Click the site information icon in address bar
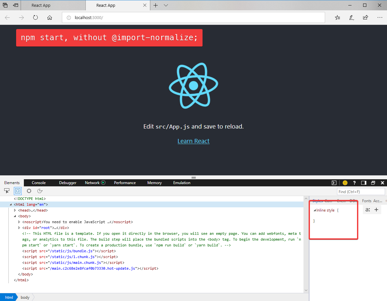 69,17
